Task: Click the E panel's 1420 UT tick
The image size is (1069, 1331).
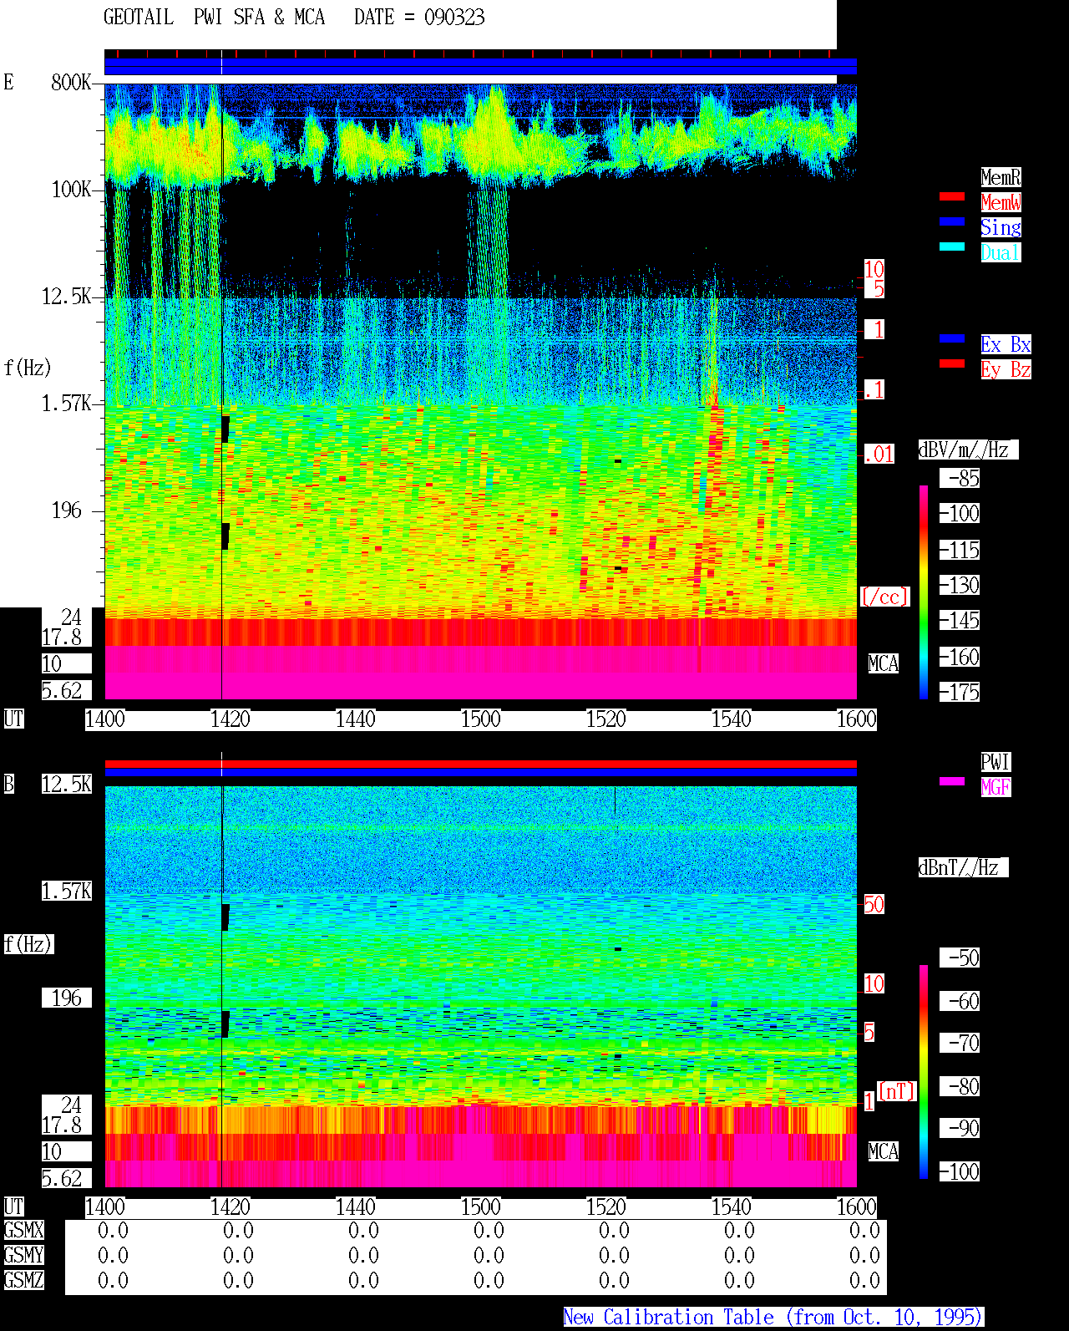Action: point(230,719)
